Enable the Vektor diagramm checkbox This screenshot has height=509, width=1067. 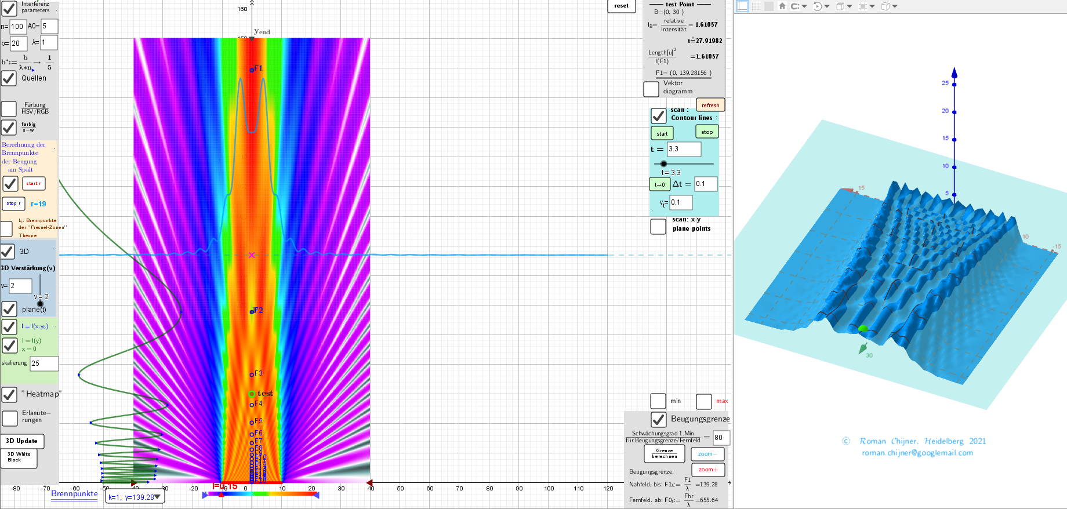click(651, 89)
